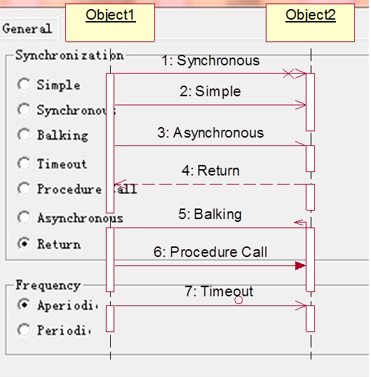The image size is (371, 377).
Task: Click the Timeout message circle marker
Action: click(238, 300)
